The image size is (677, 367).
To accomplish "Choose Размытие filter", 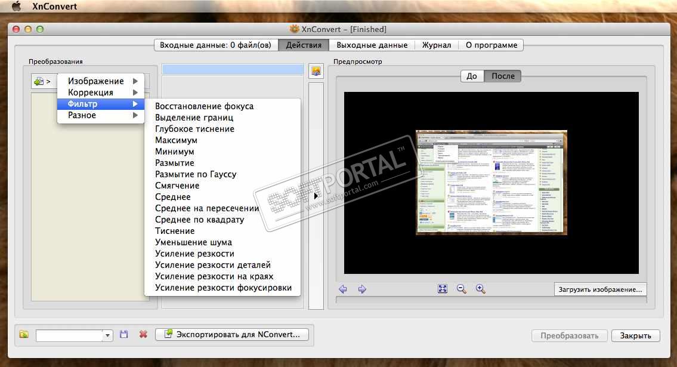I will click(x=222, y=163).
